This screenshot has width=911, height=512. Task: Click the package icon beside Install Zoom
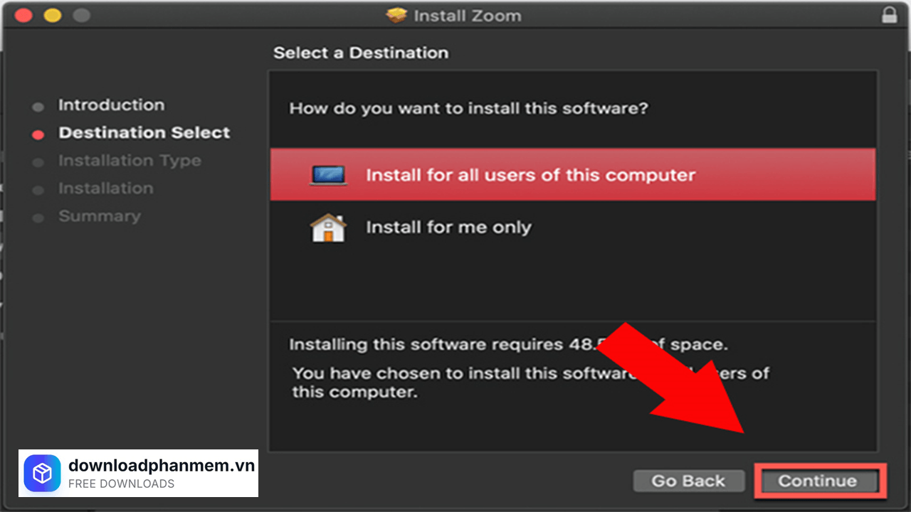click(396, 15)
